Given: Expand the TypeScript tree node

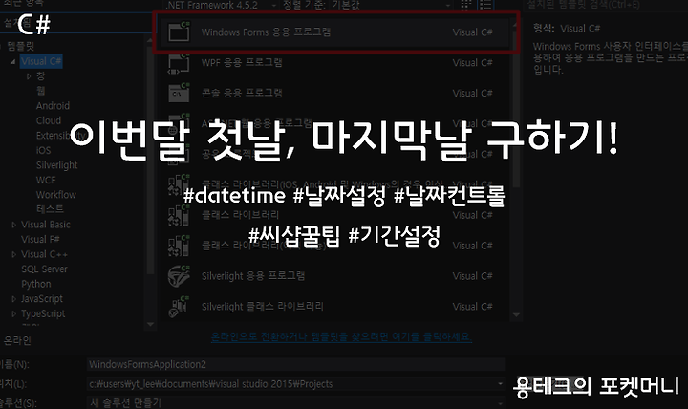Looking at the screenshot, I should (13, 313).
